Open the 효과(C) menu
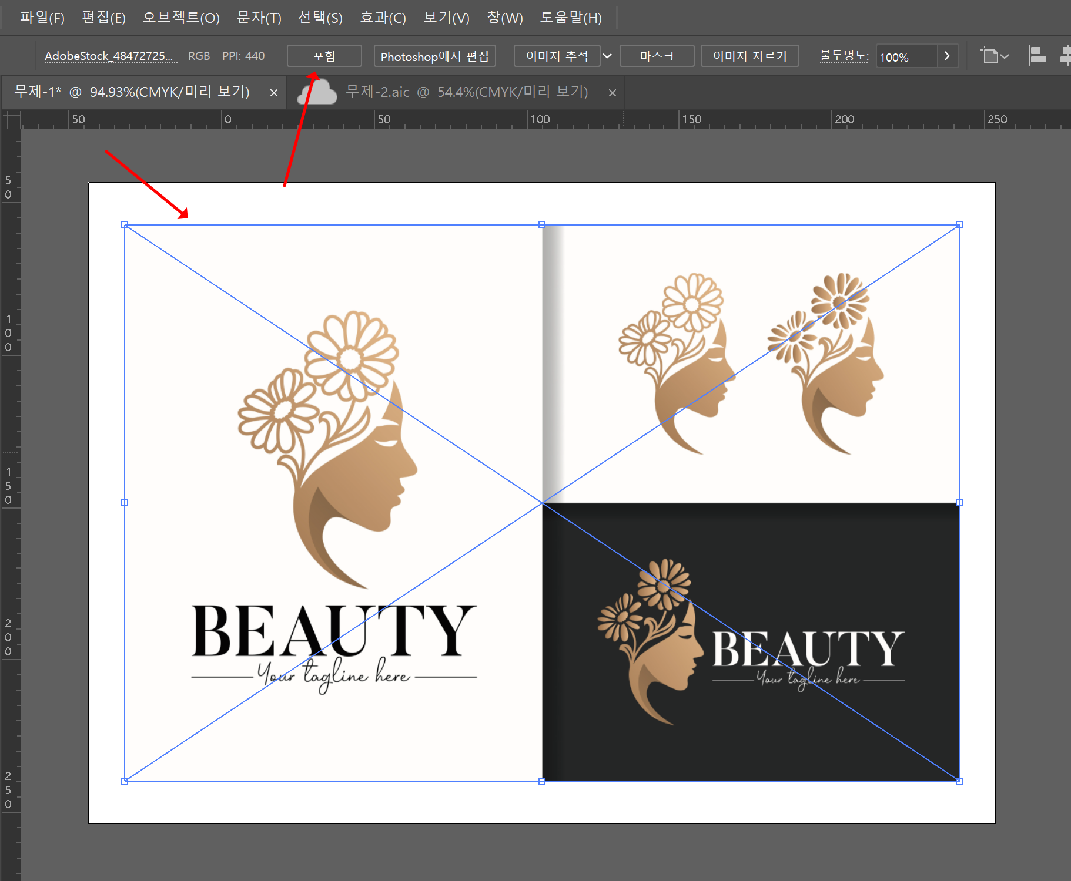 tap(383, 18)
